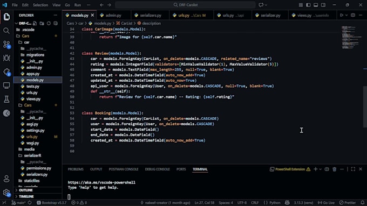367x206 pixels.
Task: Open the Copilot chat dropdown arrow
Action: [266, 5]
